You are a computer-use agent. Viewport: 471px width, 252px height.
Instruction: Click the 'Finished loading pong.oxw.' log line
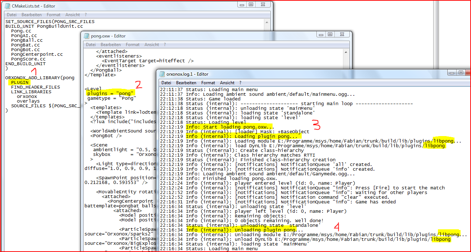point(218,179)
